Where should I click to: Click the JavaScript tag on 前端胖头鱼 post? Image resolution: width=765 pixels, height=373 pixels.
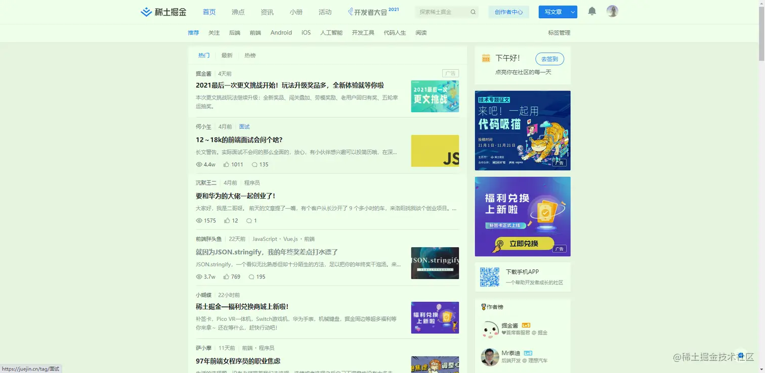[265, 239]
